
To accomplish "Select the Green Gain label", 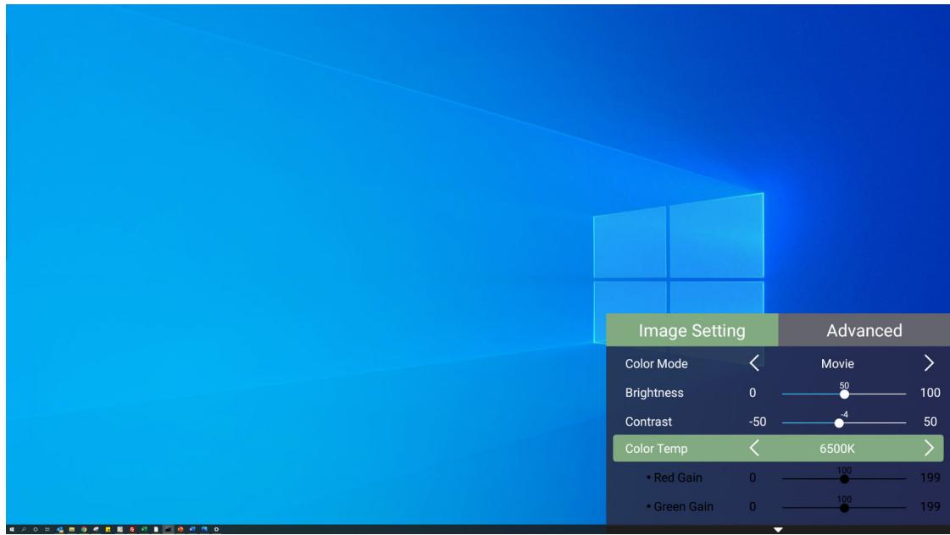I will click(x=683, y=506).
